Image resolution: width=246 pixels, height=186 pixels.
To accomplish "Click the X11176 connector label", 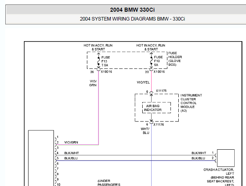I will click(158, 124).
